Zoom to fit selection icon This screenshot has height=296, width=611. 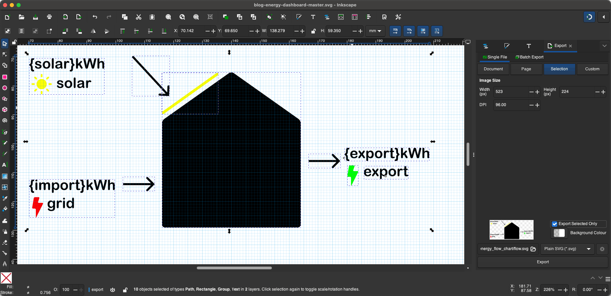168,17
